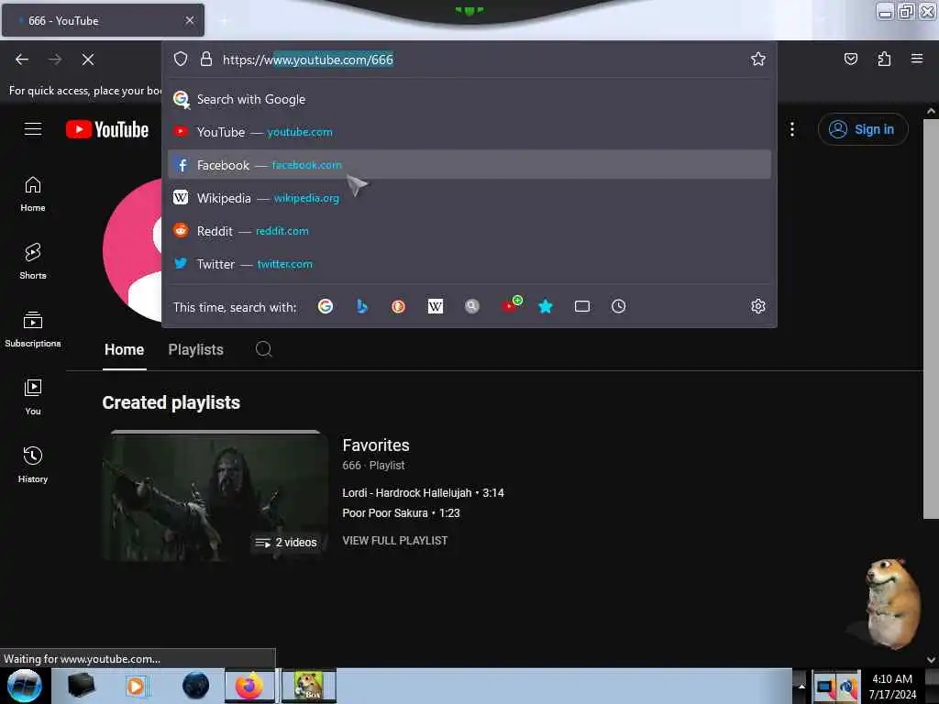939x704 pixels.
Task: Pick the Facebook facebook.com suggestion
Action: [x=469, y=165]
